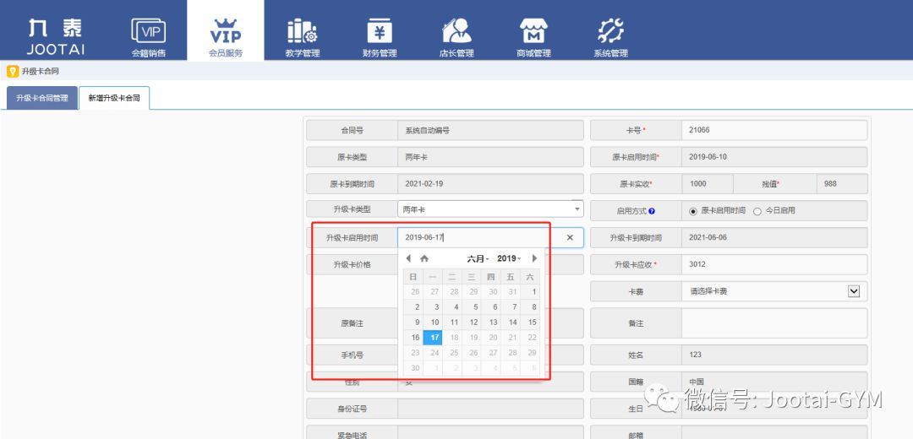Select June 16 in calendar

[415, 338]
